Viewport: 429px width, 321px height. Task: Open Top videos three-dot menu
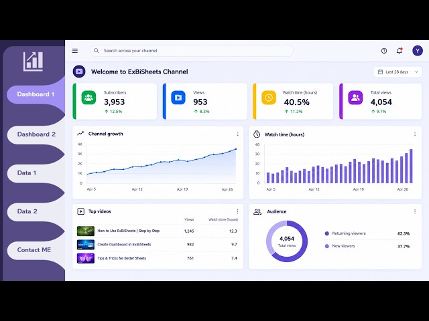pyautogui.click(x=237, y=211)
